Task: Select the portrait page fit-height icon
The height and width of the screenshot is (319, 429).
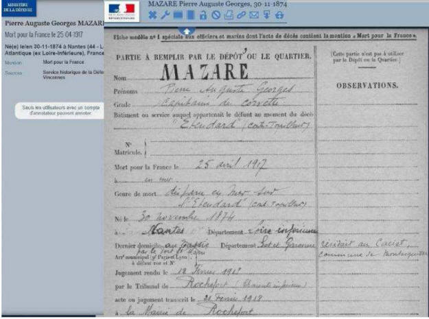Action: click(191, 14)
